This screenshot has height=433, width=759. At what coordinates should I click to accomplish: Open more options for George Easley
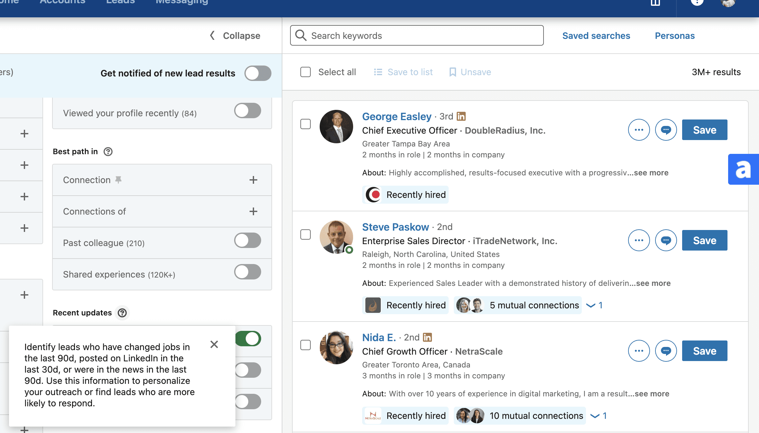(639, 130)
